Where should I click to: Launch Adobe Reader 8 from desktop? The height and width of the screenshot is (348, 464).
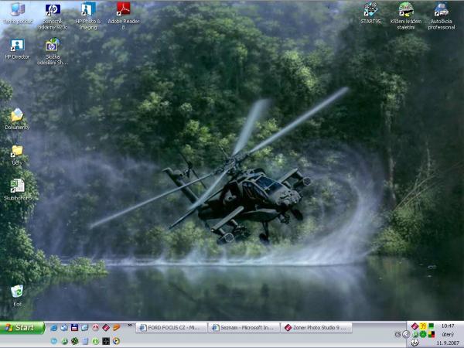(x=123, y=10)
